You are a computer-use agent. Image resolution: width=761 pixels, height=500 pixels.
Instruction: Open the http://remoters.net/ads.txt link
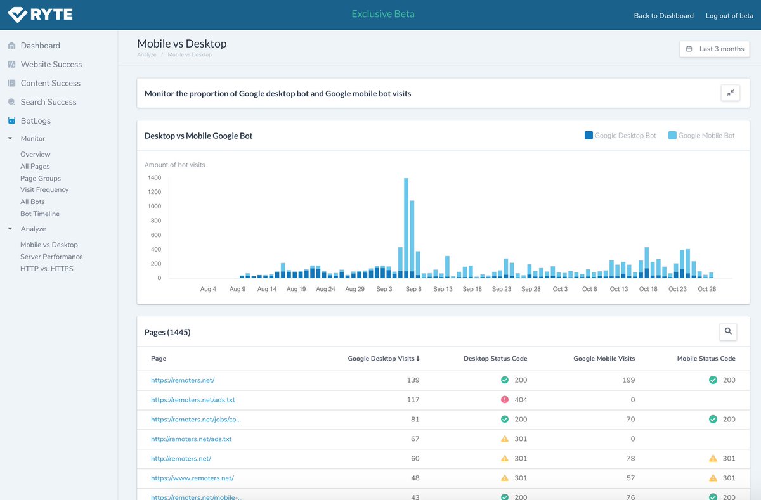[x=192, y=439]
